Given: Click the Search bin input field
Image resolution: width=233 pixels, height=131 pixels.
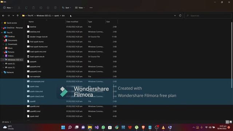Looking at the screenshot, I should 208,16.
